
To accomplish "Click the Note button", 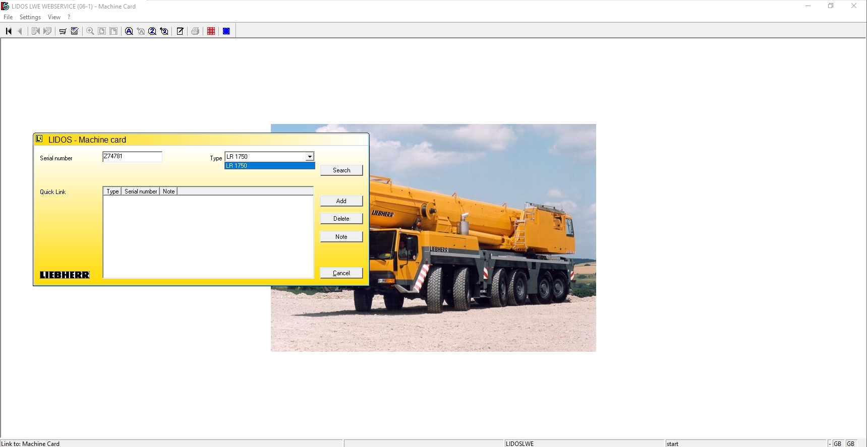I will [x=341, y=237].
